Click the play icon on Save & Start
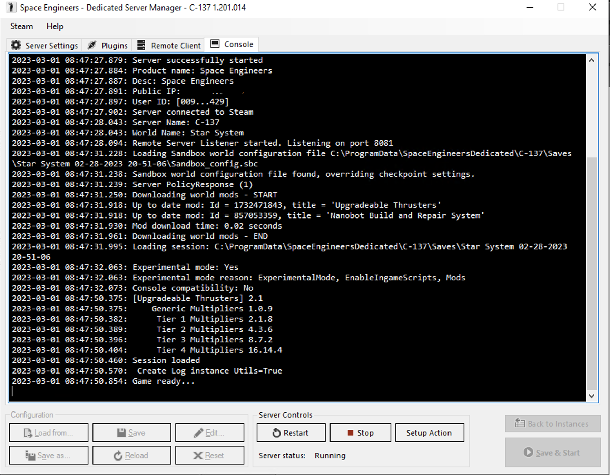This screenshot has height=475, width=610. click(528, 452)
